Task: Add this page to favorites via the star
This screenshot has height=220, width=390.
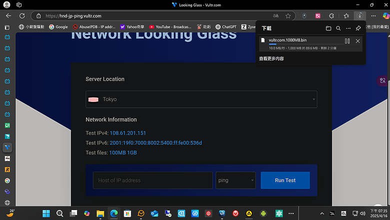Action: [288, 16]
